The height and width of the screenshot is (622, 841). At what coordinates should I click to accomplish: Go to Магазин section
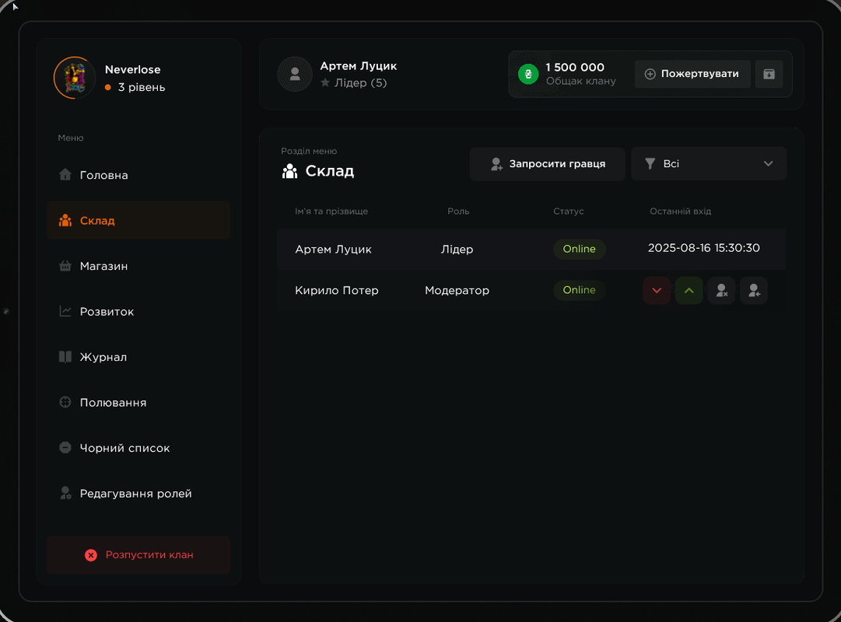(x=139, y=266)
